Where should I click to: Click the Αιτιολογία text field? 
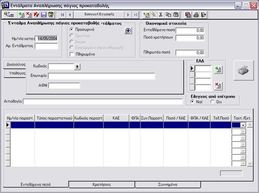[x=103, y=102]
